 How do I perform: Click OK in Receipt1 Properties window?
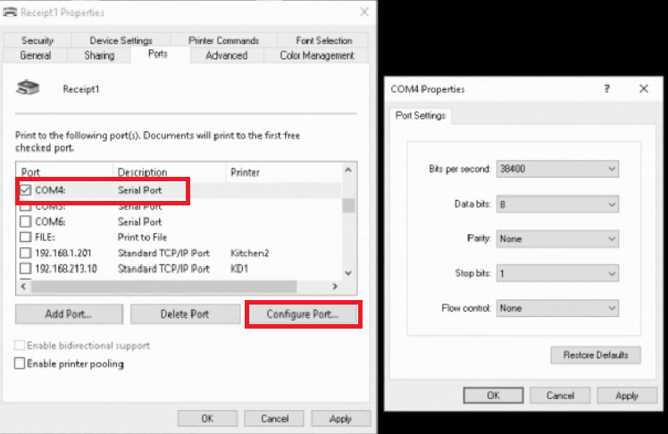(x=207, y=418)
